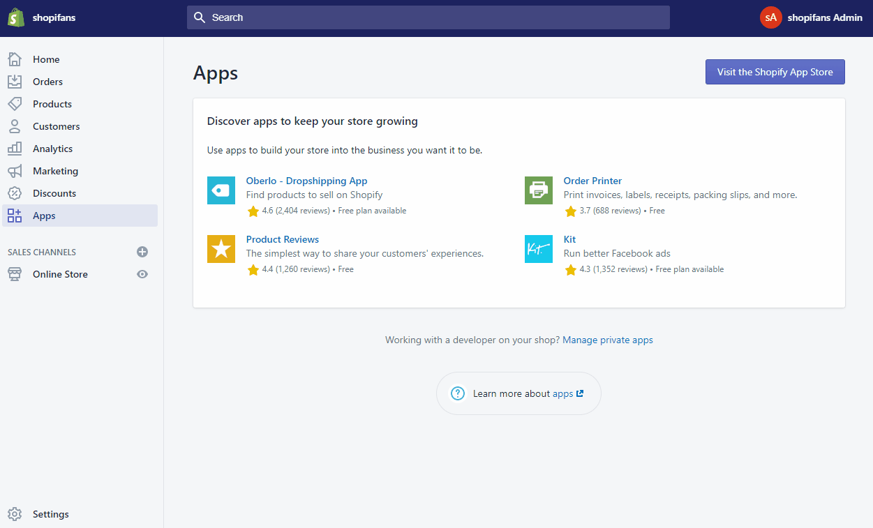The width and height of the screenshot is (873, 528).
Task: Click the Orders inbox icon
Action: tap(15, 82)
